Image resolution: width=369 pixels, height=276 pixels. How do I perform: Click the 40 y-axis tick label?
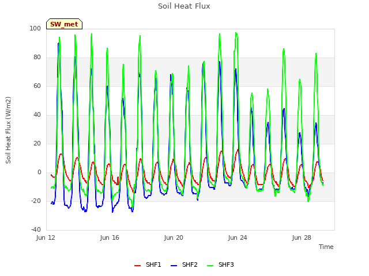[37, 115]
